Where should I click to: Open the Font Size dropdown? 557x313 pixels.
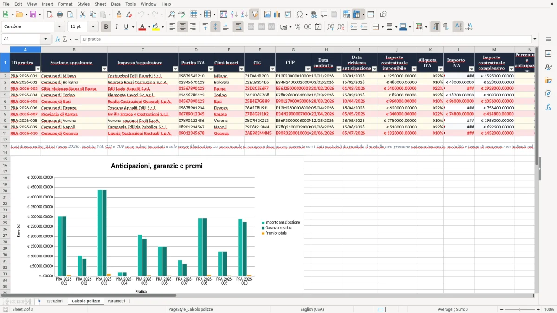(93, 27)
